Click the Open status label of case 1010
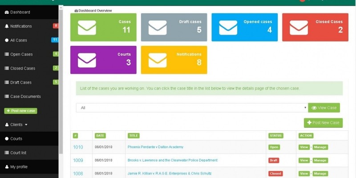 pos(274,147)
